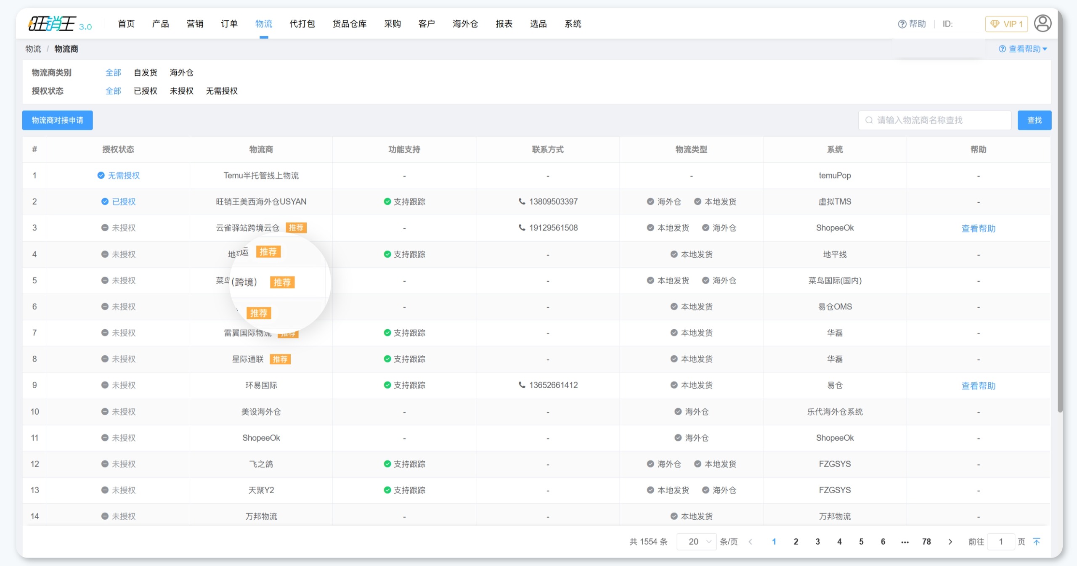The height and width of the screenshot is (566, 1077).
Task: Click 推荐 badge beside 星际通联
Action: click(280, 359)
